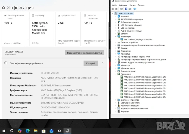The height and width of the screenshot is (134, 189).
Task: Click the Home icon in Settings
Action: tap(4, 8)
